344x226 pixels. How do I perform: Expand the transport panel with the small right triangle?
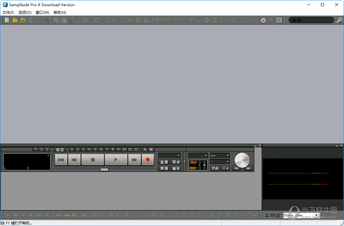(184, 161)
